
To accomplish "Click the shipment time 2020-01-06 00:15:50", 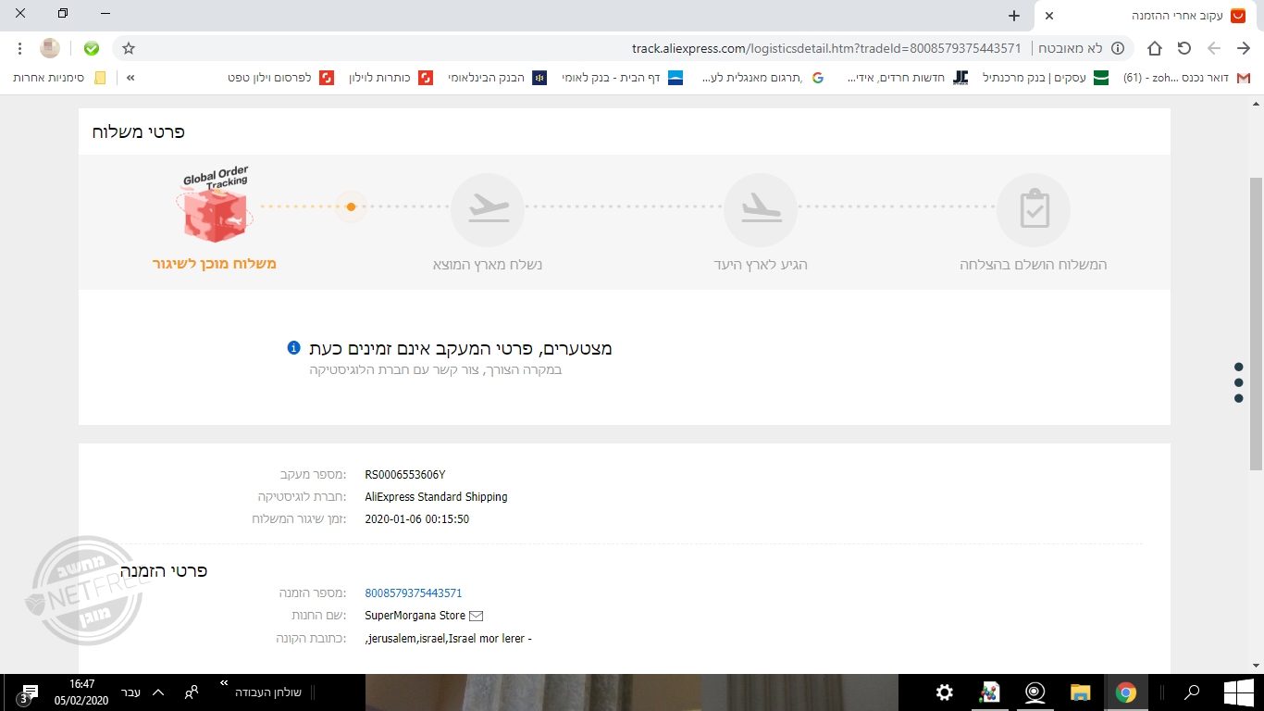I will pyautogui.click(x=417, y=519).
